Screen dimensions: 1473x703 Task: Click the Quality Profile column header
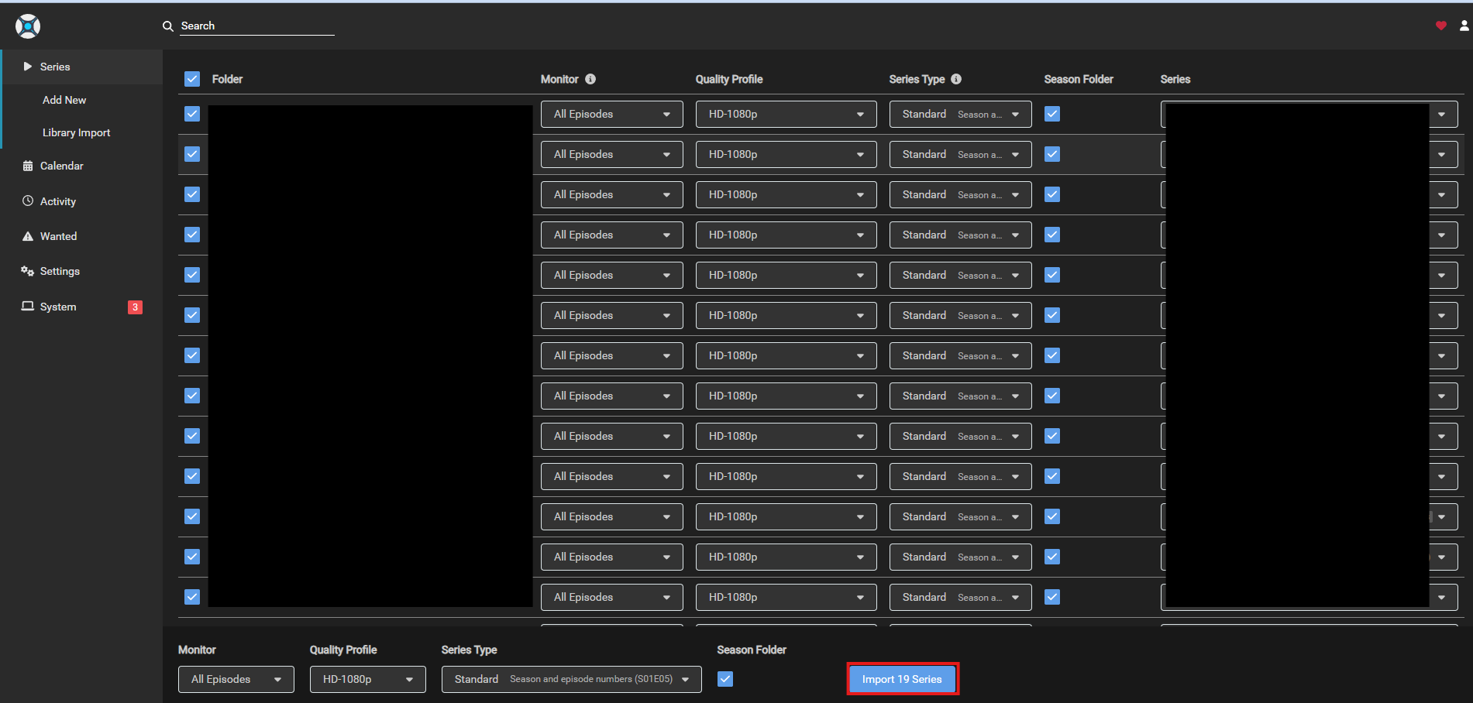[x=729, y=79]
